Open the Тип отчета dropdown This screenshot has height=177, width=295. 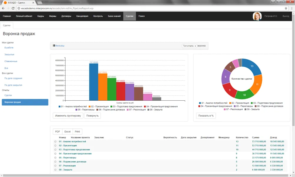click(189, 46)
